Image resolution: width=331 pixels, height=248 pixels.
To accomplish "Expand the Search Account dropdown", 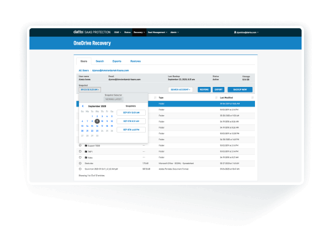I will [180, 89].
